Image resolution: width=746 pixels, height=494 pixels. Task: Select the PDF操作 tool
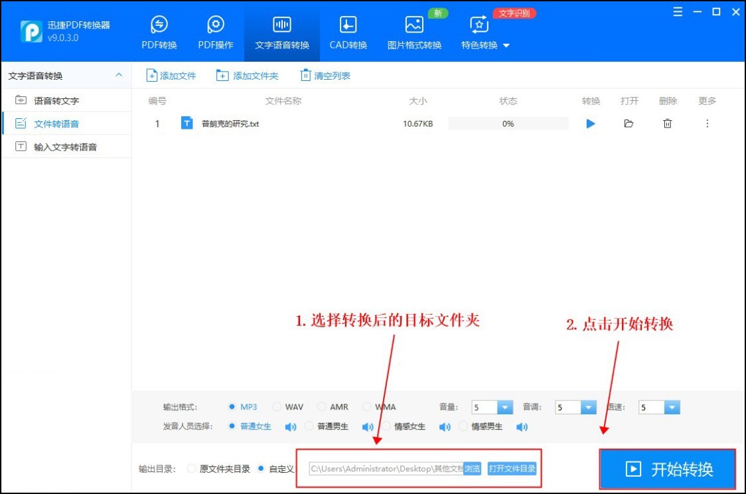[x=214, y=31]
